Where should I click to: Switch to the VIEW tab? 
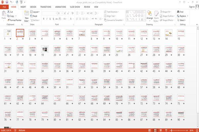pyautogui.click(x=96, y=7)
